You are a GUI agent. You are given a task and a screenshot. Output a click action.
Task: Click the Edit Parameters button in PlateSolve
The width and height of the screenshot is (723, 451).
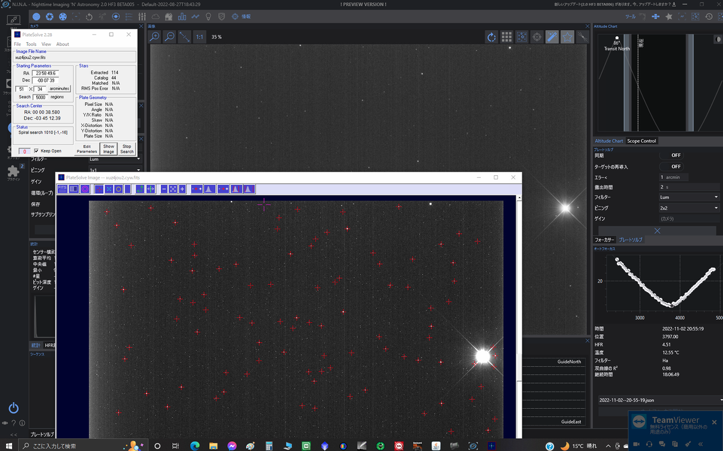tap(87, 149)
